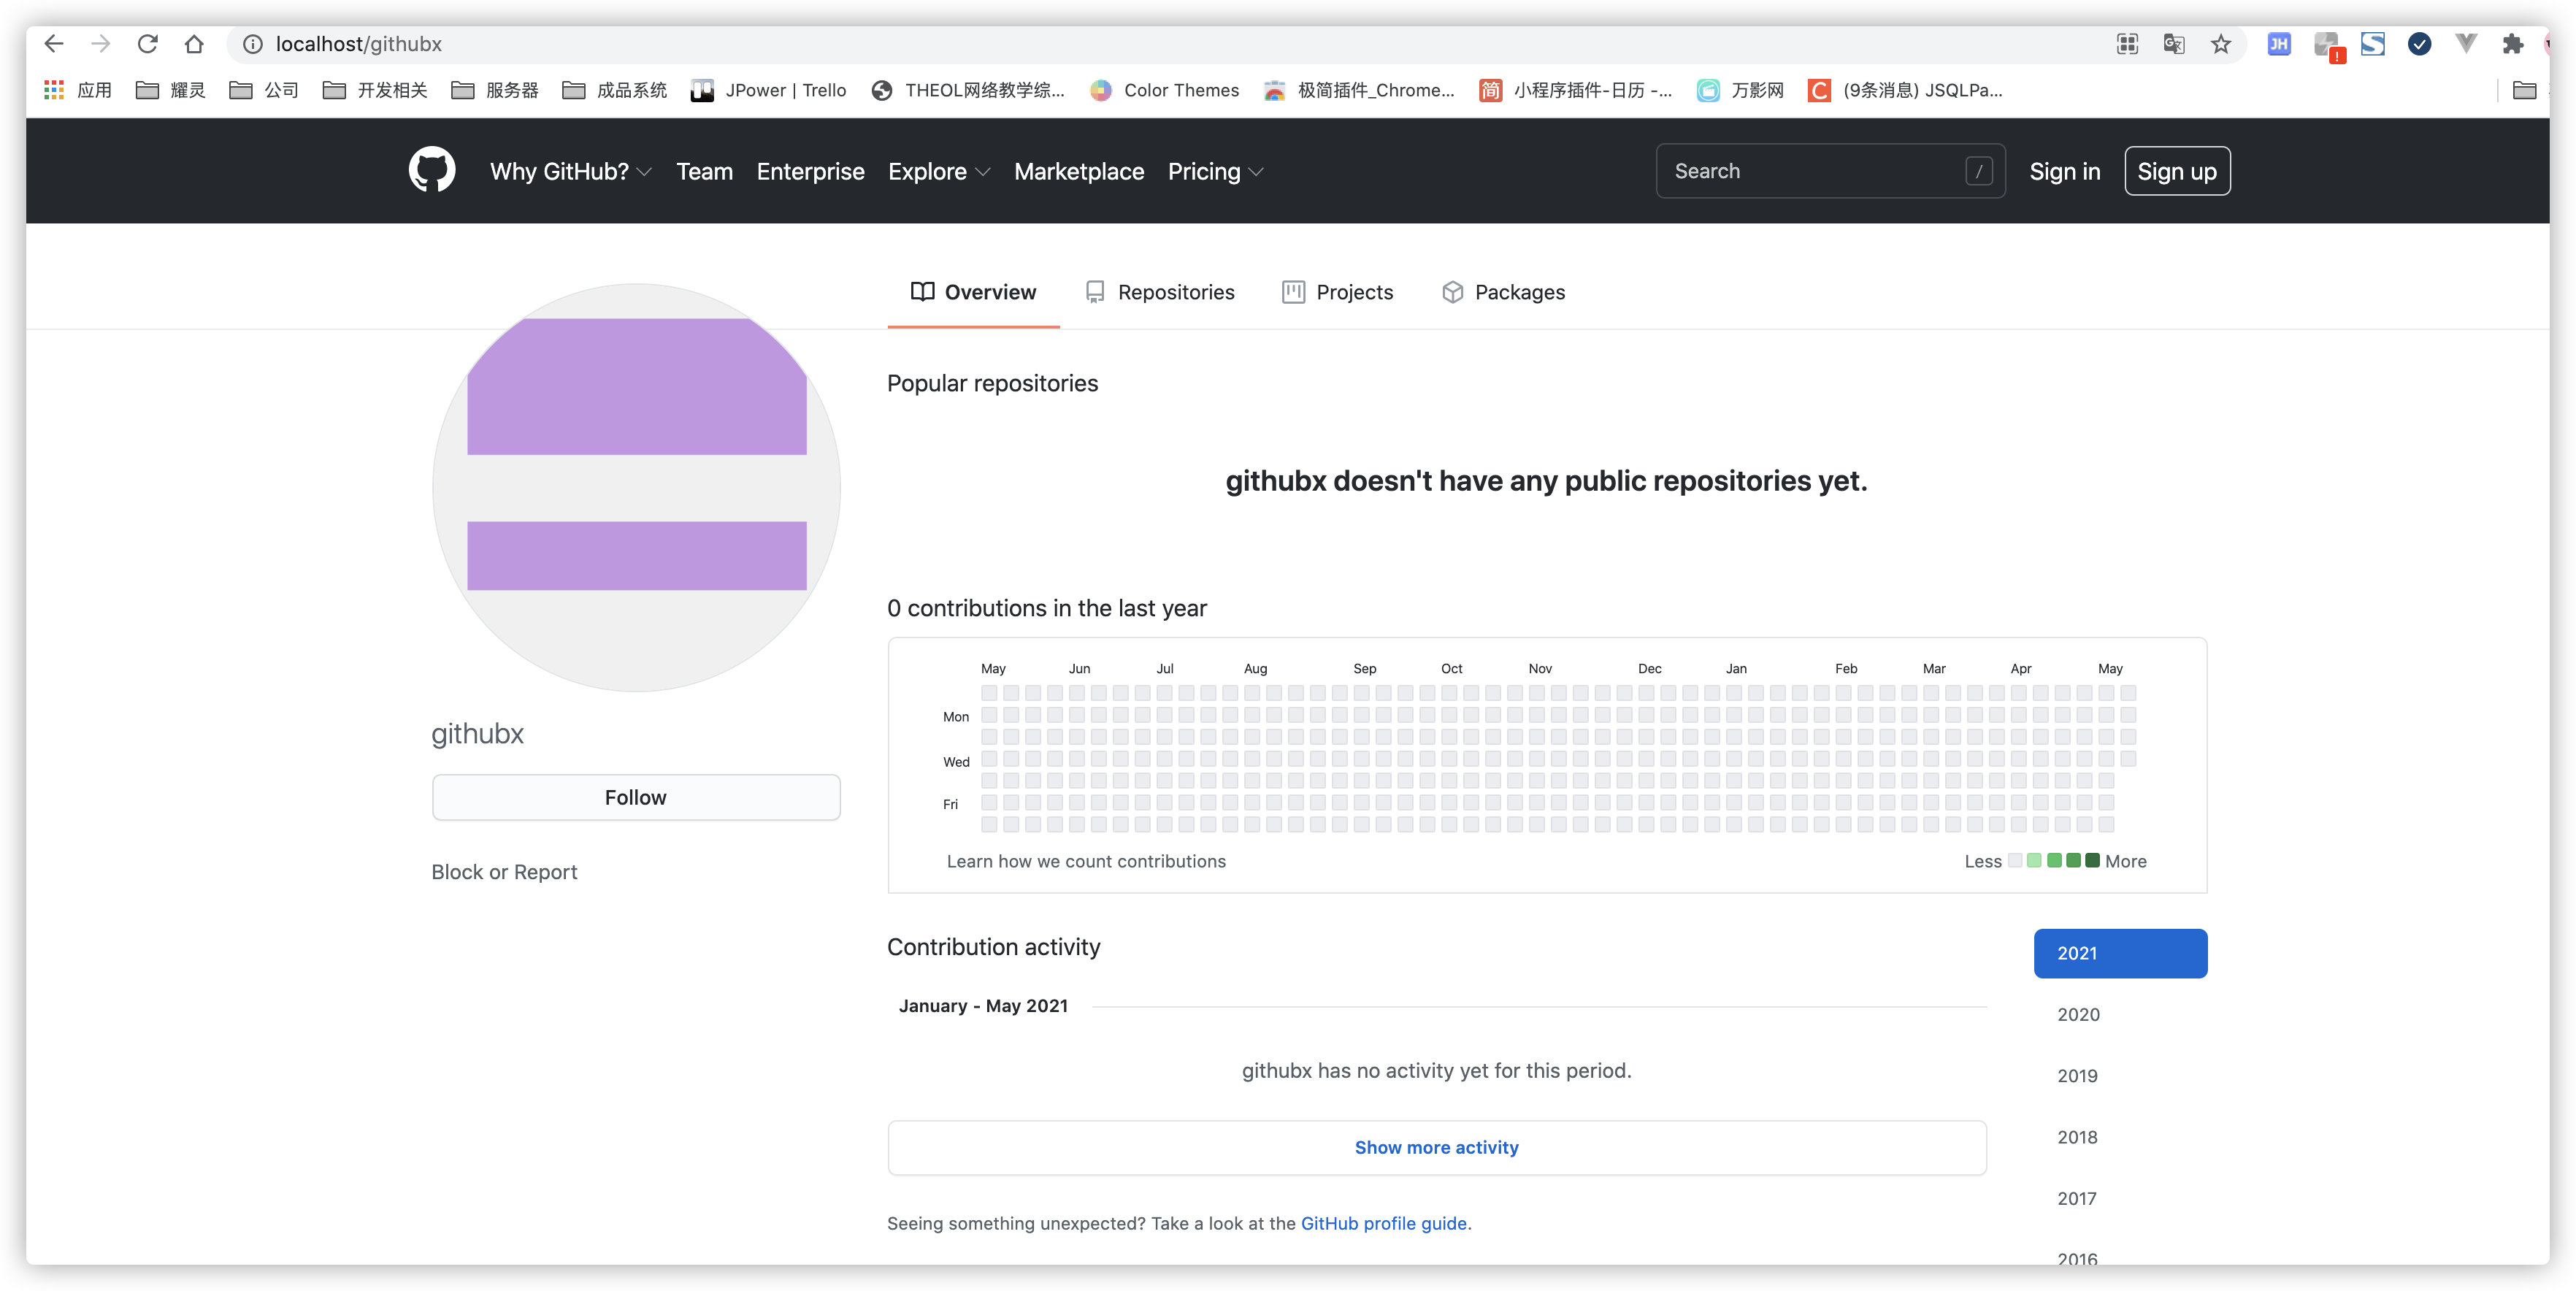Click the address bar URL localhost/githubx
This screenshot has width=2576, height=1291.
click(358, 44)
